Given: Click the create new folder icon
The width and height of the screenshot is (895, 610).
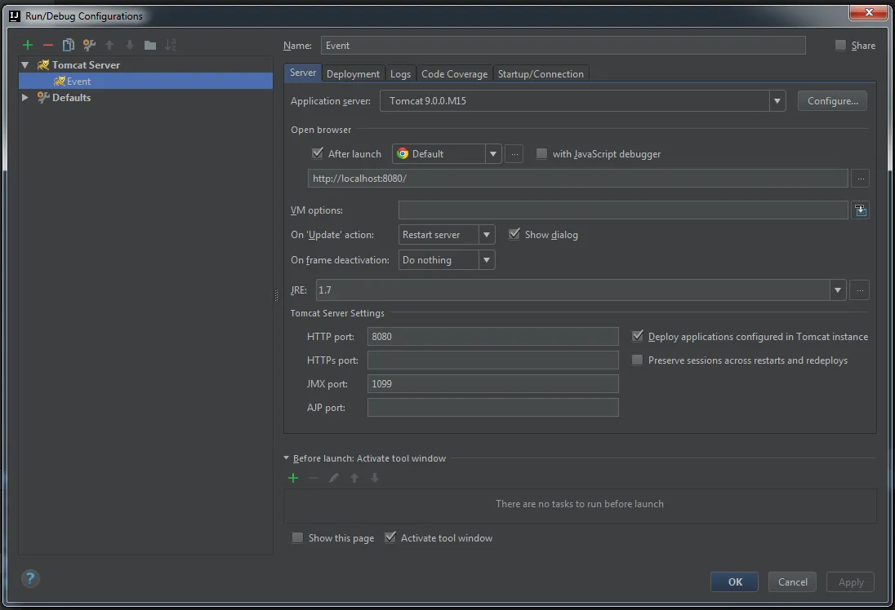Looking at the screenshot, I should 150,46.
